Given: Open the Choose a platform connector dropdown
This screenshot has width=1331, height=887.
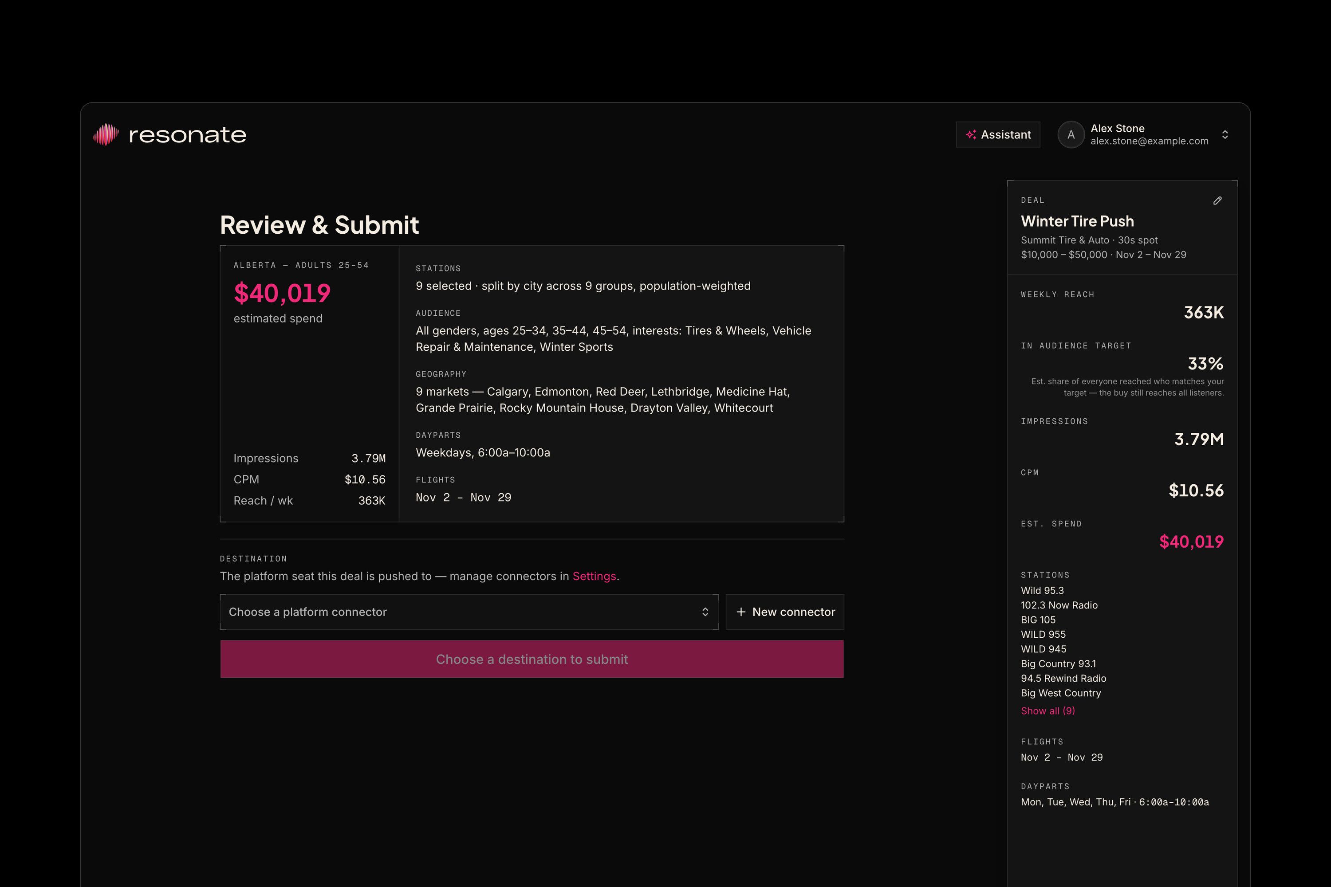Looking at the screenshot, I should (x=469, y=612).
